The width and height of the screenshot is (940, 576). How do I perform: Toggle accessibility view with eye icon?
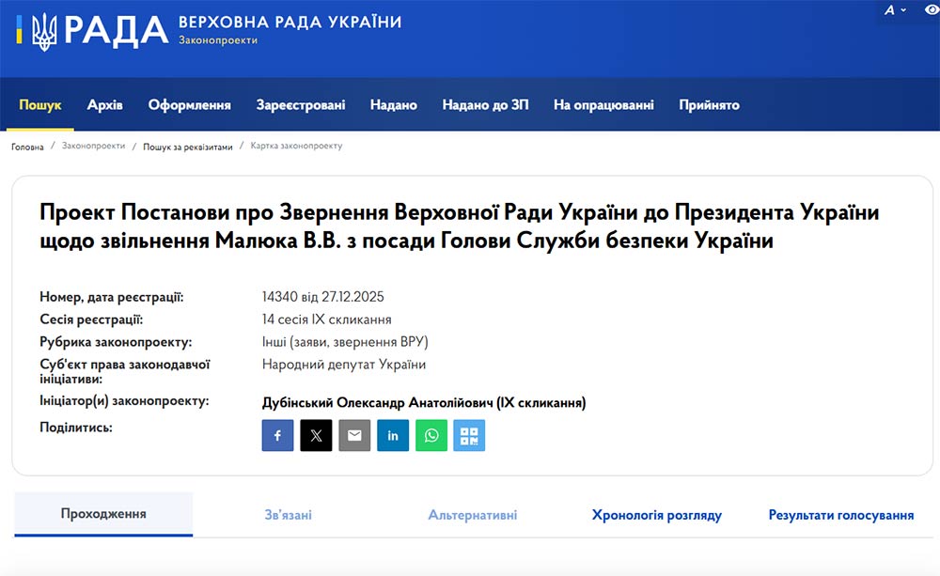932,9
